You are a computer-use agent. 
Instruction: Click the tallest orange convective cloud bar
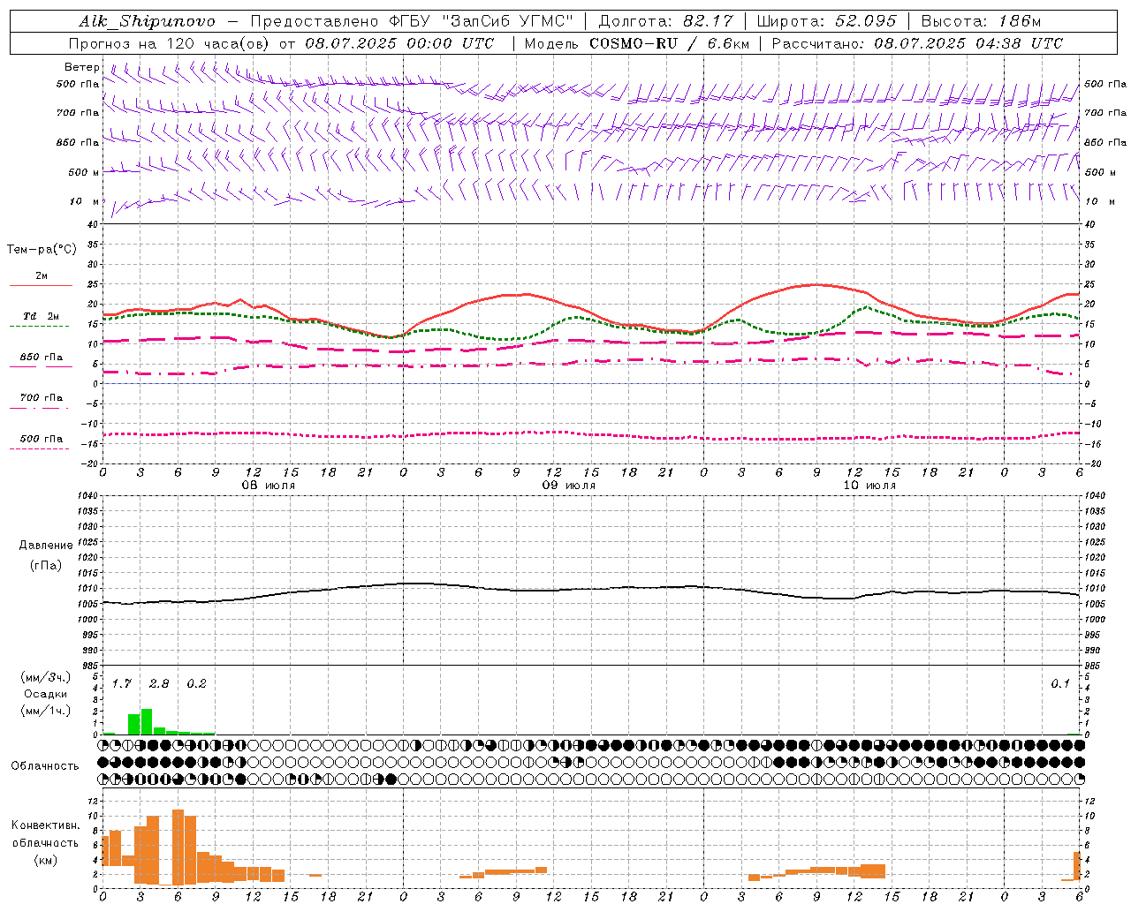pos(178,847)
